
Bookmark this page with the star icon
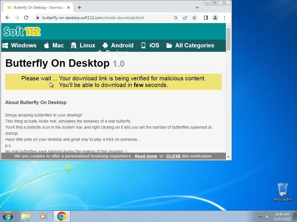coord(194,18)
